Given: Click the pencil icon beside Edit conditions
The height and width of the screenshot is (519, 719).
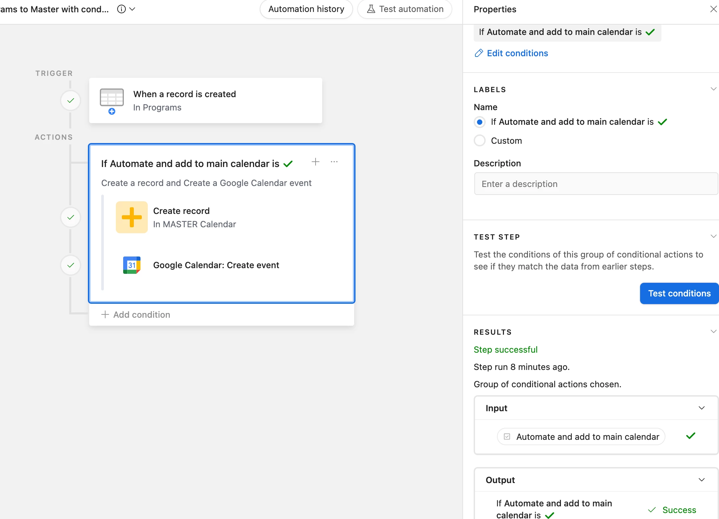Looking at the screenshot, I should [479, 53].
